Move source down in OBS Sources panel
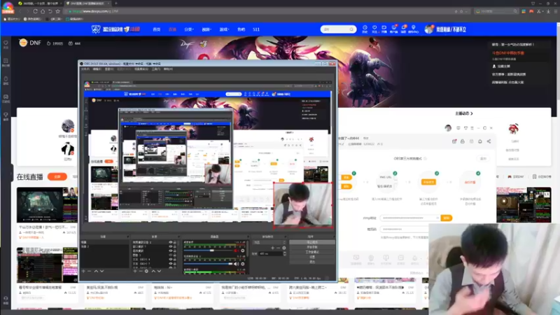 [x=160, y=271]
